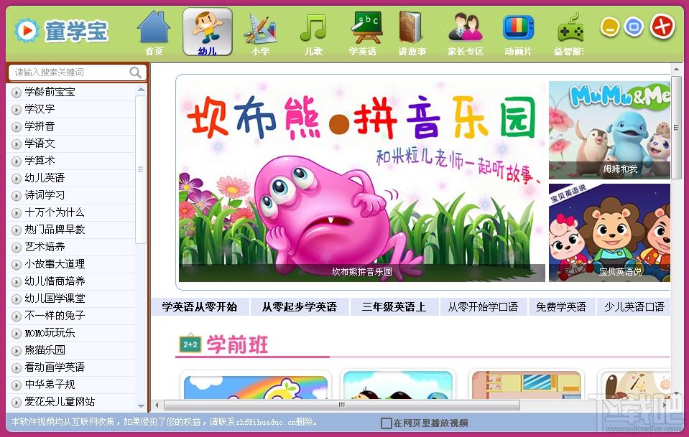Select the 免费学英语 tab
The width and height of the screenshot is (689, 437).
(561, 306)
